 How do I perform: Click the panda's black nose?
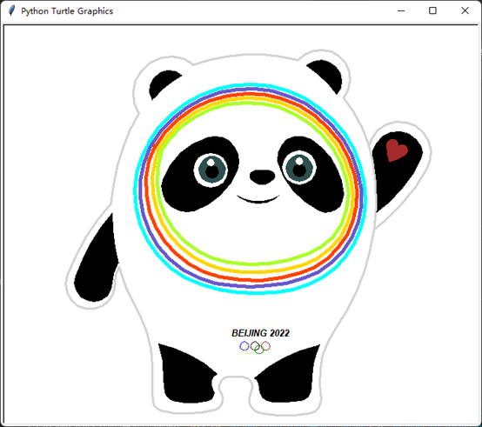(x=262, y=177)
